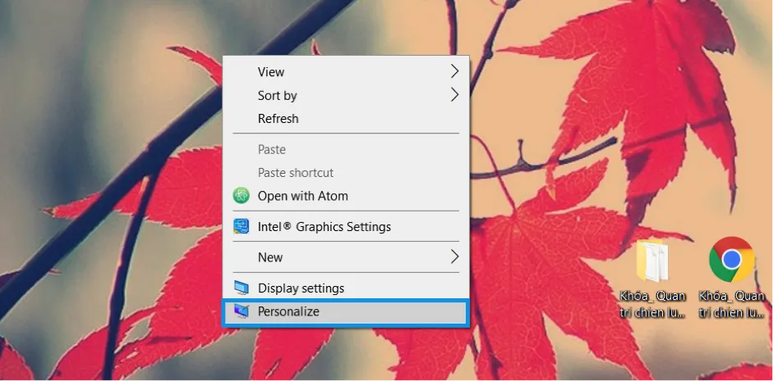The height and width of the screenshot is (381, 773).
Task: Refresh the desktop from the context menu
Action: click(x=278, y=119)
